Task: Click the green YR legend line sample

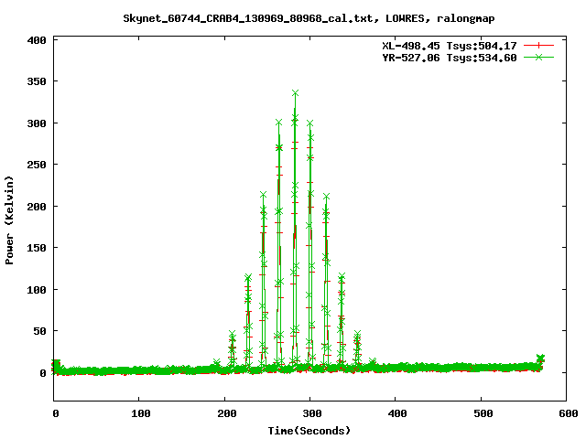Action: click(538, 57)
